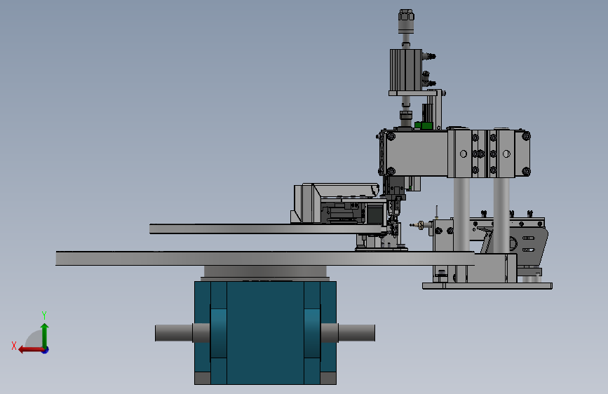Select the large gray horizontal arm block

[x=417, y=154]
